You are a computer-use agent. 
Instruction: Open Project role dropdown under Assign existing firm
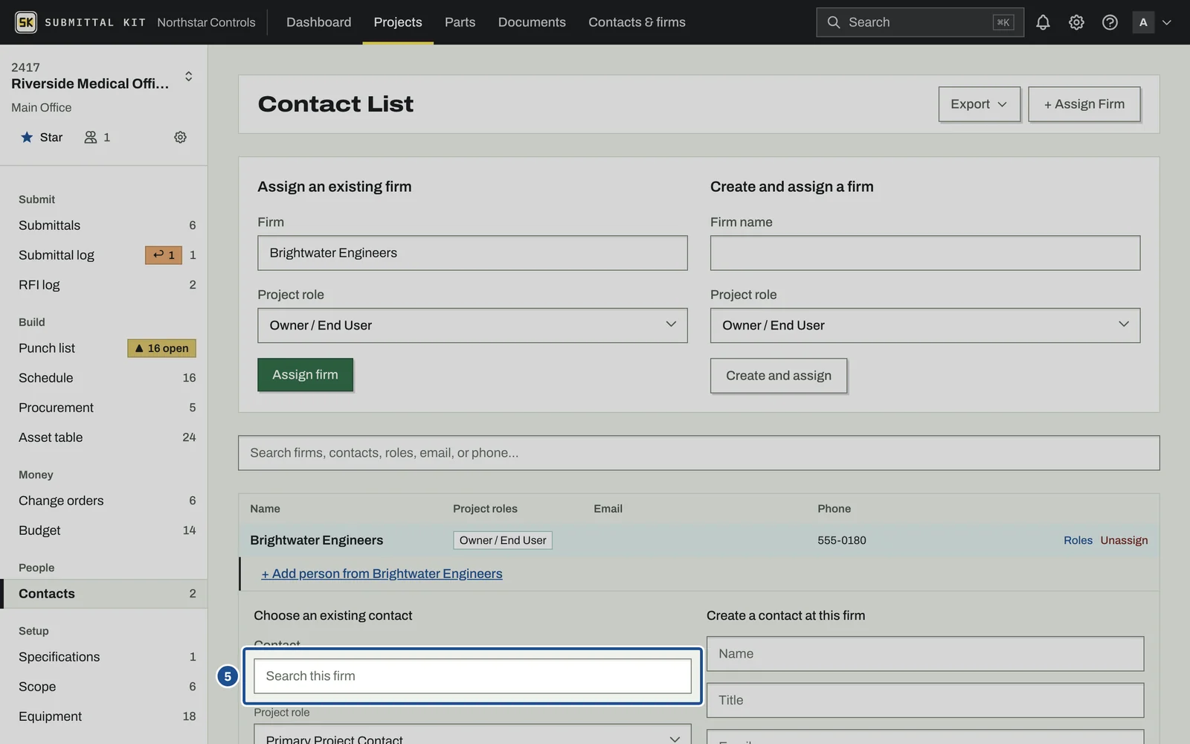click(x=472, y=325)
